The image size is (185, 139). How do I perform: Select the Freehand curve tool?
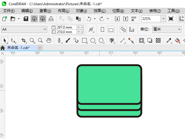tap(76, 40)
